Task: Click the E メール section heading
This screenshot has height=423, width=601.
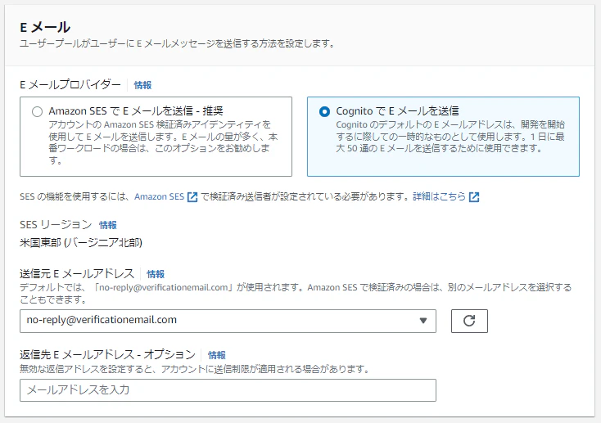Action: pyautogui.click(x=45, y=27)
